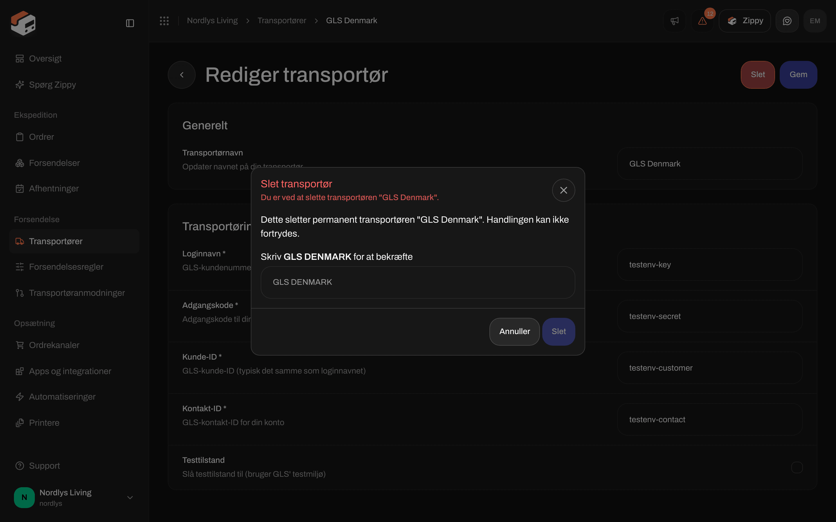Open Apps og integrationer in sidebar
Viewport: 836px width, 522px height.
(74, 371)
